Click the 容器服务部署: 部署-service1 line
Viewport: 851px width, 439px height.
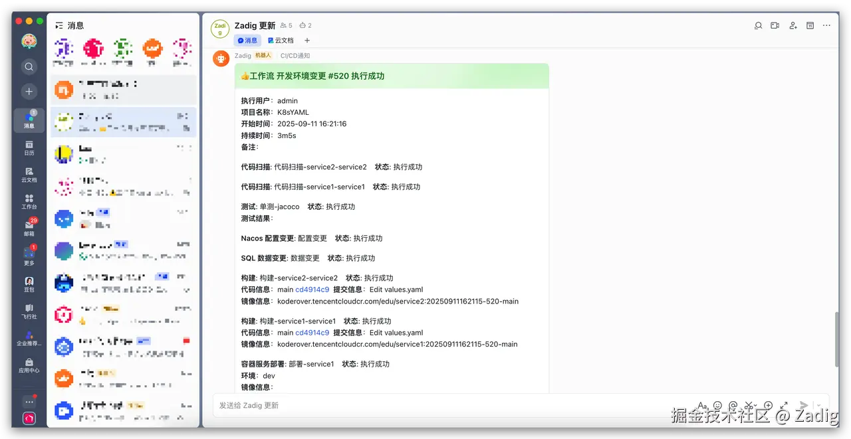(315, 364)
